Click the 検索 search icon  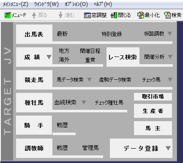pyautogui.click(x=167, y=15)
